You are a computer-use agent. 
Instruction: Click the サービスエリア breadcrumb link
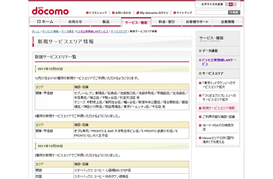point(119,31)
